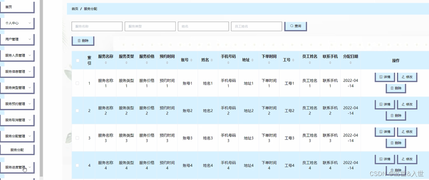
Task: Open 详情 for row 2
Action: click(385, 104)
